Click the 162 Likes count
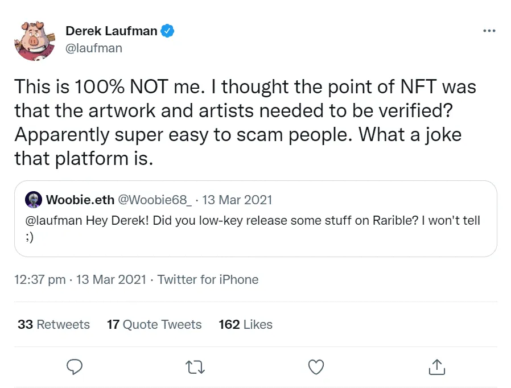511x388 pixels. pyautogui.click(x=245, y=324)
